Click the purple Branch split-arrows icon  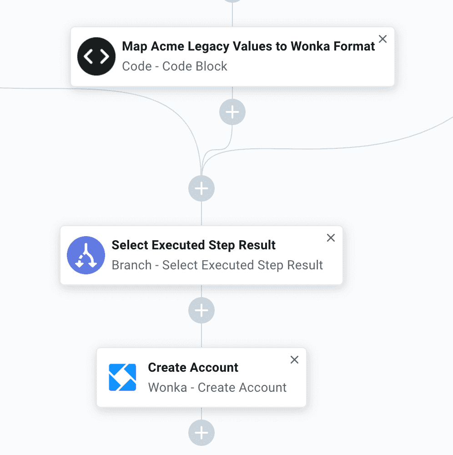86,255
